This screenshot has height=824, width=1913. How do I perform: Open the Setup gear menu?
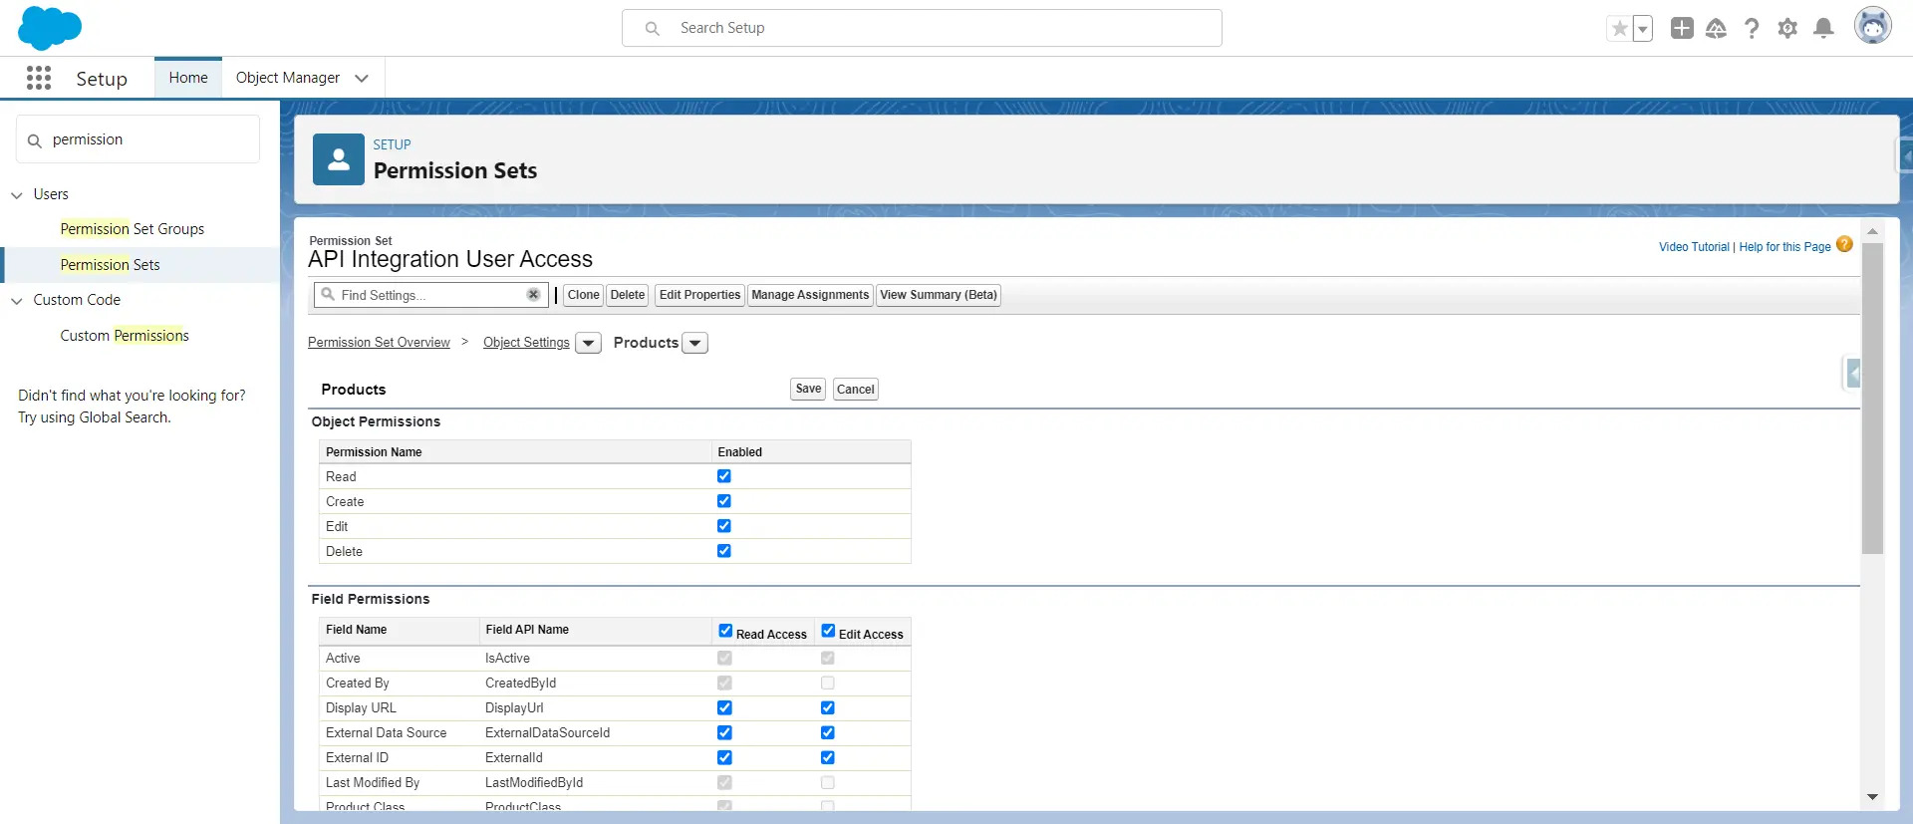1787,28
